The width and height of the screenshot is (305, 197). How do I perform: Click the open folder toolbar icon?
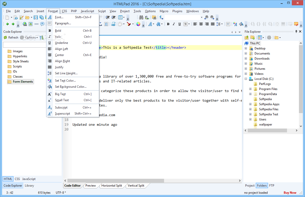[27, 17]
